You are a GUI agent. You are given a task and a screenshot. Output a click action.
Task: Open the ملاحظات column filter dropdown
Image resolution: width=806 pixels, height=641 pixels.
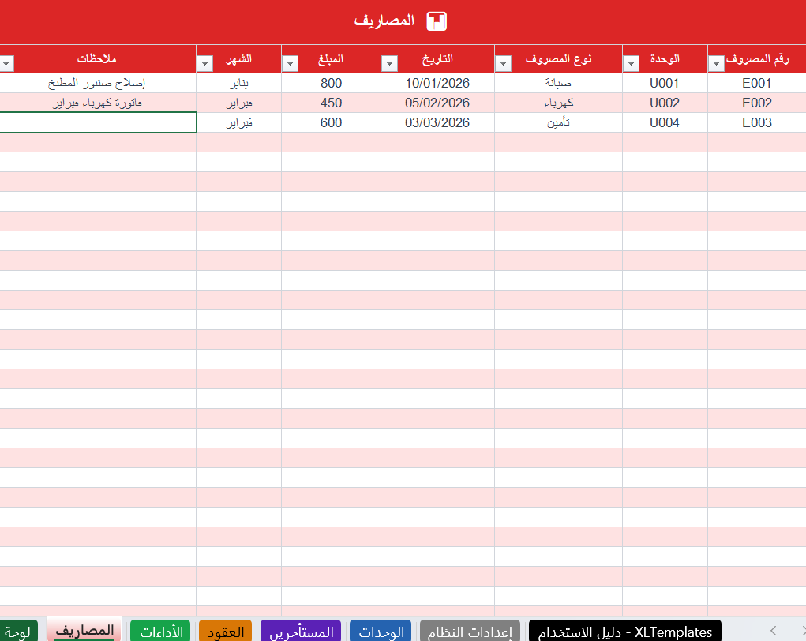6,64
